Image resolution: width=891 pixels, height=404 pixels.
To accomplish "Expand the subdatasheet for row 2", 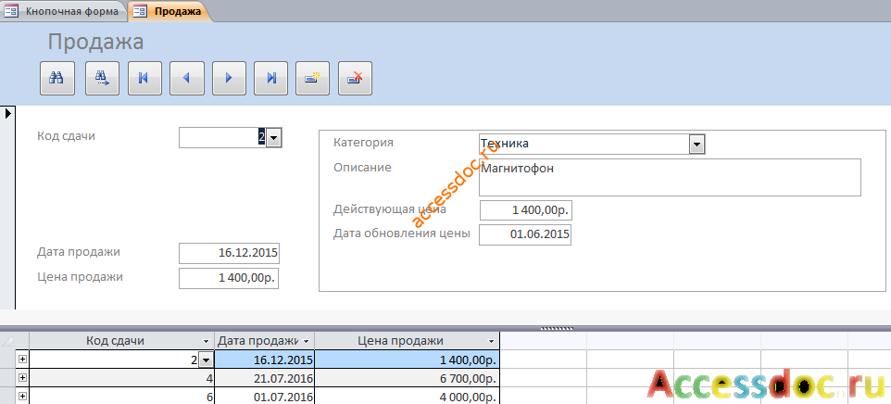I will click(x=22, y=360).
